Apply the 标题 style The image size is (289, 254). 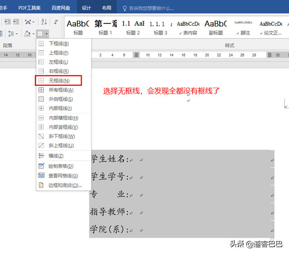pos(78,28)
